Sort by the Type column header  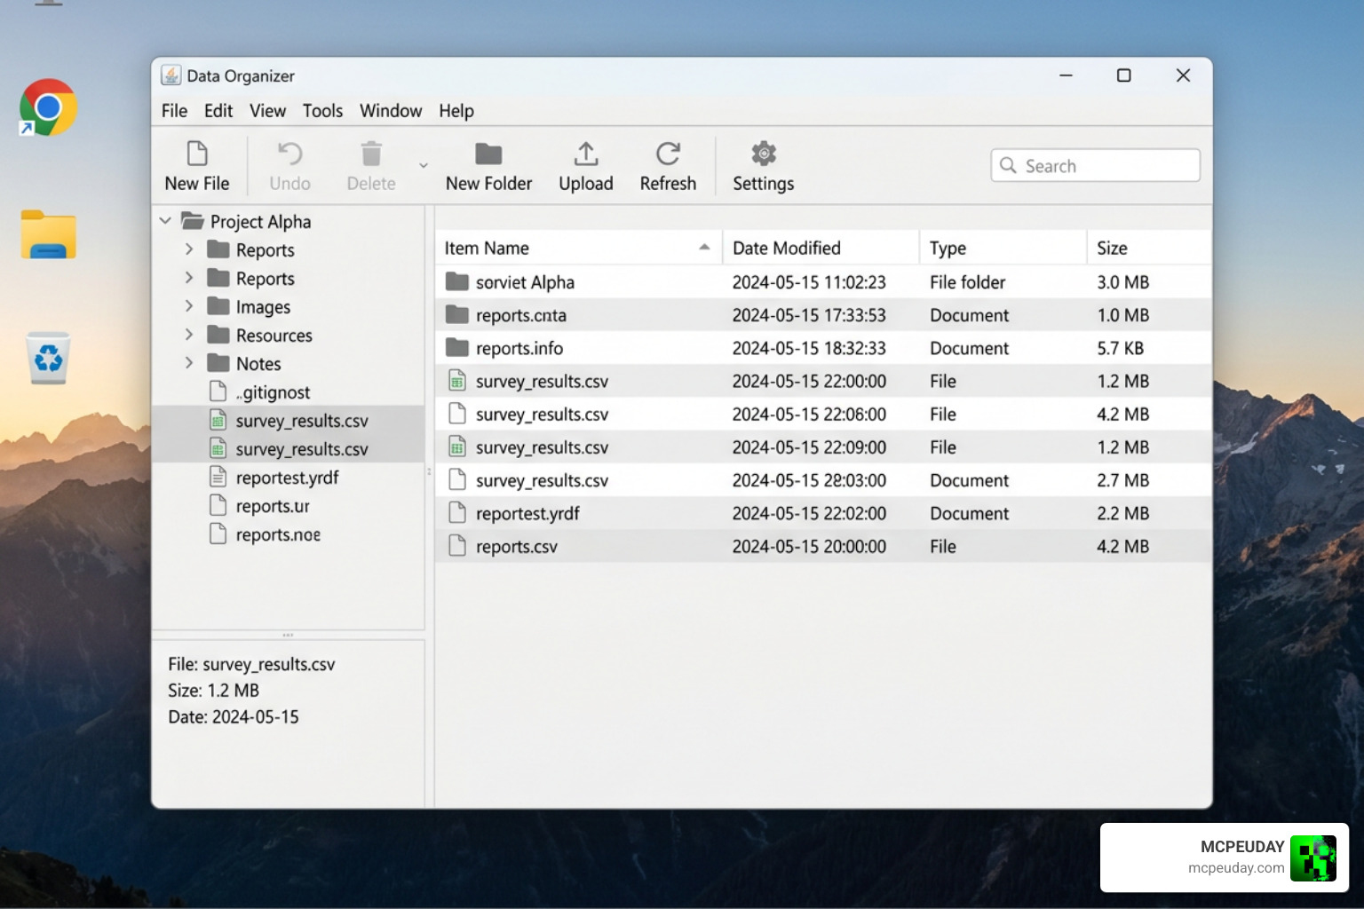[x=1003, y=248]
